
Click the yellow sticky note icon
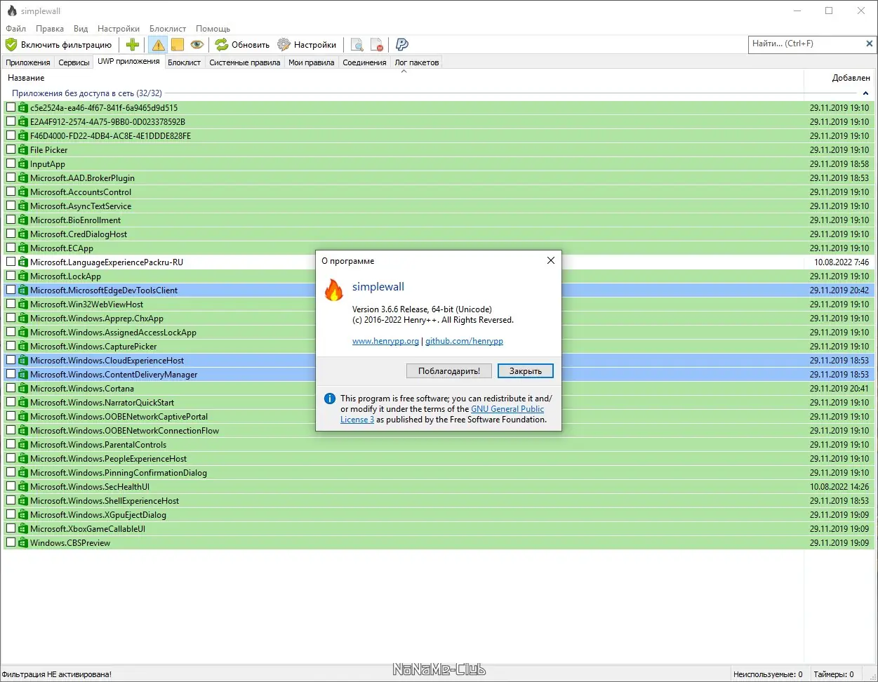tap(178, 45)
